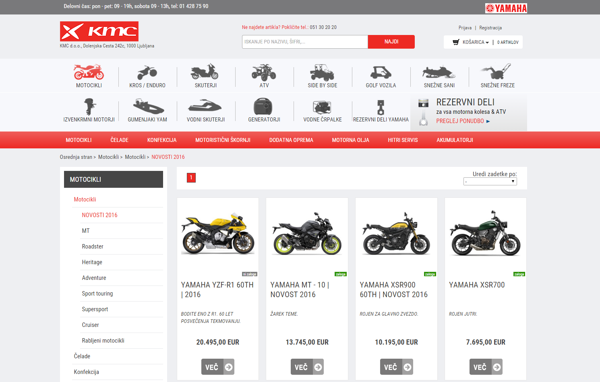Select Roadster in sidebar

(93, 246)
